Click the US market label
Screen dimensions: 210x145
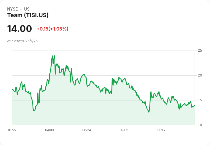point(27,9)
